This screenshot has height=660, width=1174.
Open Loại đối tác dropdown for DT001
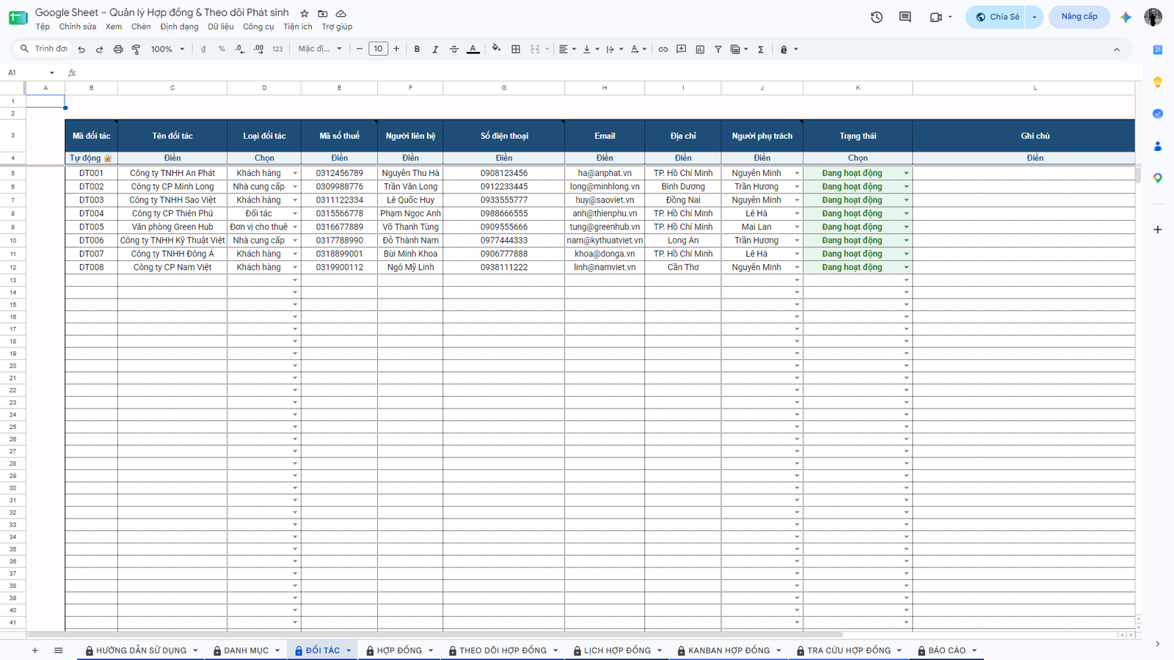[x=295, y=174]
